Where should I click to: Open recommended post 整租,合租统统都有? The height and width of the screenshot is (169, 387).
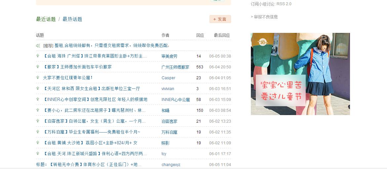112,46
